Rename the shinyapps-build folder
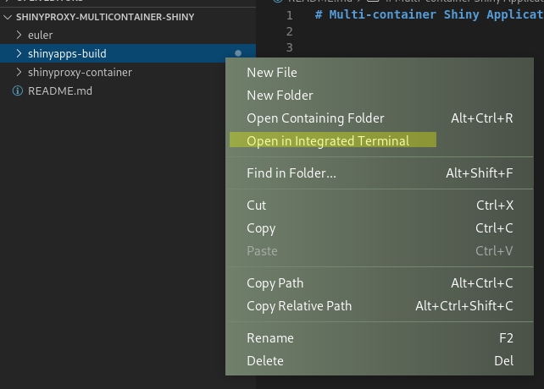Image resolution: width=544 pixels, height=389 pixels. point(270,338)
